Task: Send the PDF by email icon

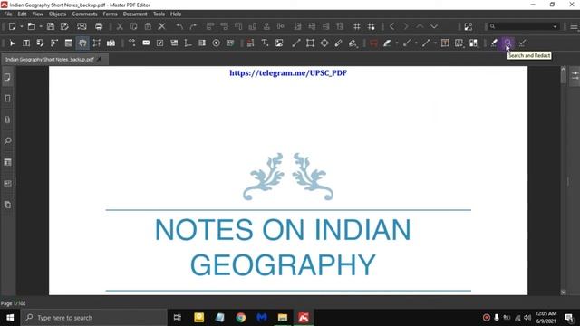Action: pos(82,26)
